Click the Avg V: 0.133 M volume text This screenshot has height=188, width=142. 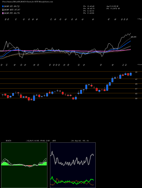pos(112,6)
